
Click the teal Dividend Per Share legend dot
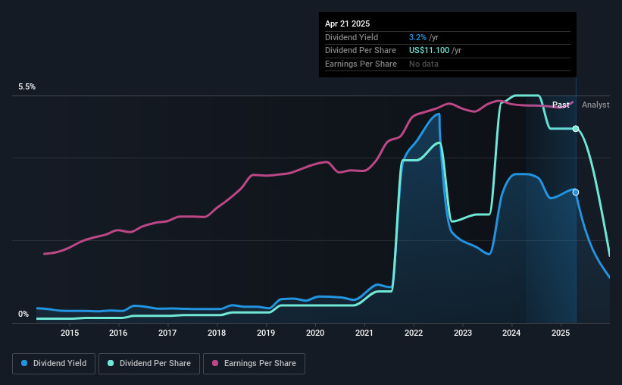111,363
